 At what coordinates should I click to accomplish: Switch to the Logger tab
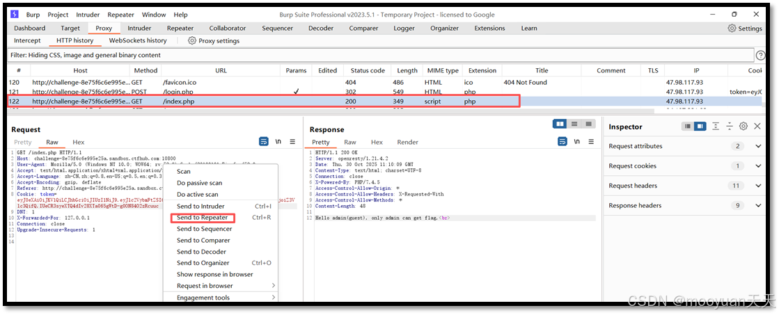click(x=404, y=29)
